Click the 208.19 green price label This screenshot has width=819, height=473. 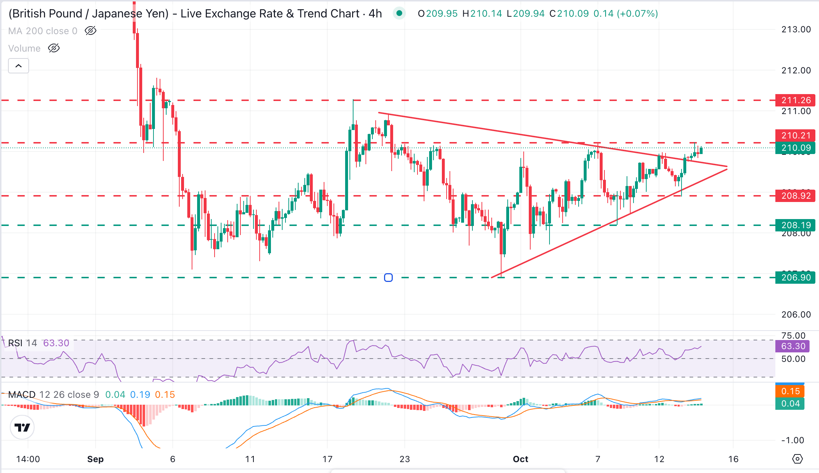(795, 225)
